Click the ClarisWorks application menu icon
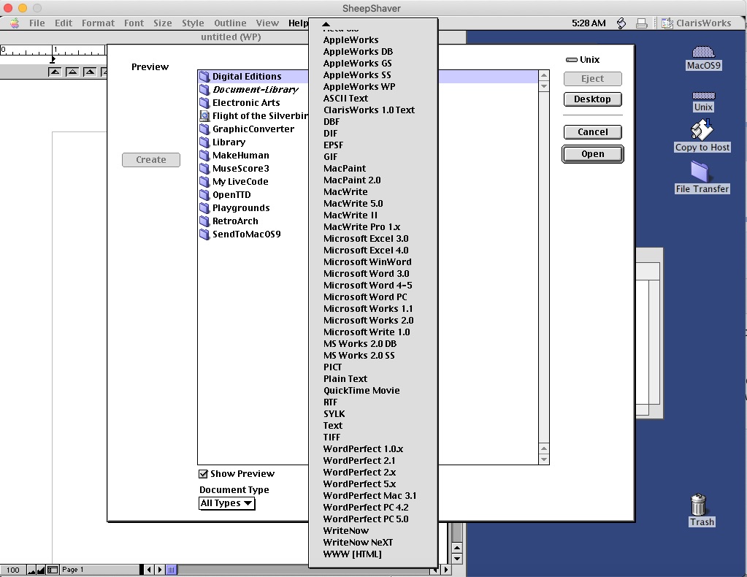 pos(667,23)
